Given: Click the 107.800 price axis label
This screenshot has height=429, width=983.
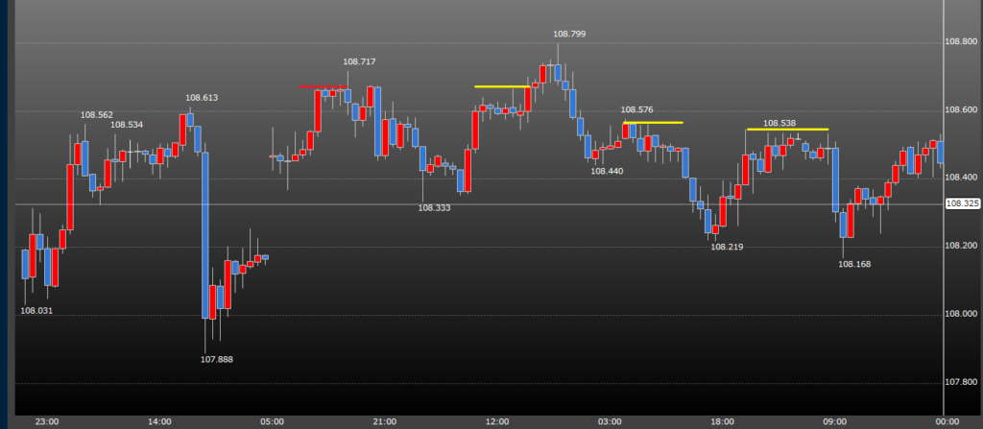Looking at the screenshot, I should [x=961, y=382].
